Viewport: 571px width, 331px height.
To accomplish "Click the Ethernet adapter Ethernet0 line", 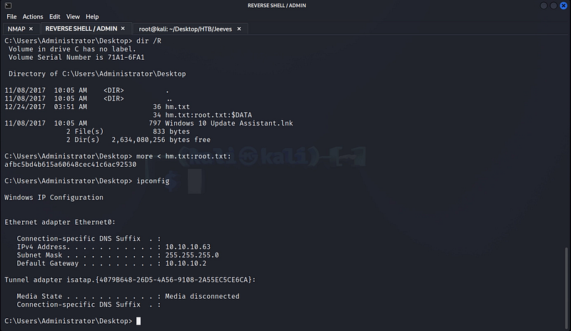I will pos(60,222).
